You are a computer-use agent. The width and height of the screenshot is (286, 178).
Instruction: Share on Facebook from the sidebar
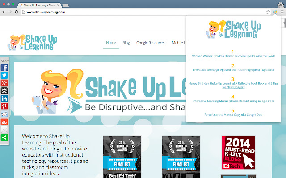(x=4, y=68)
